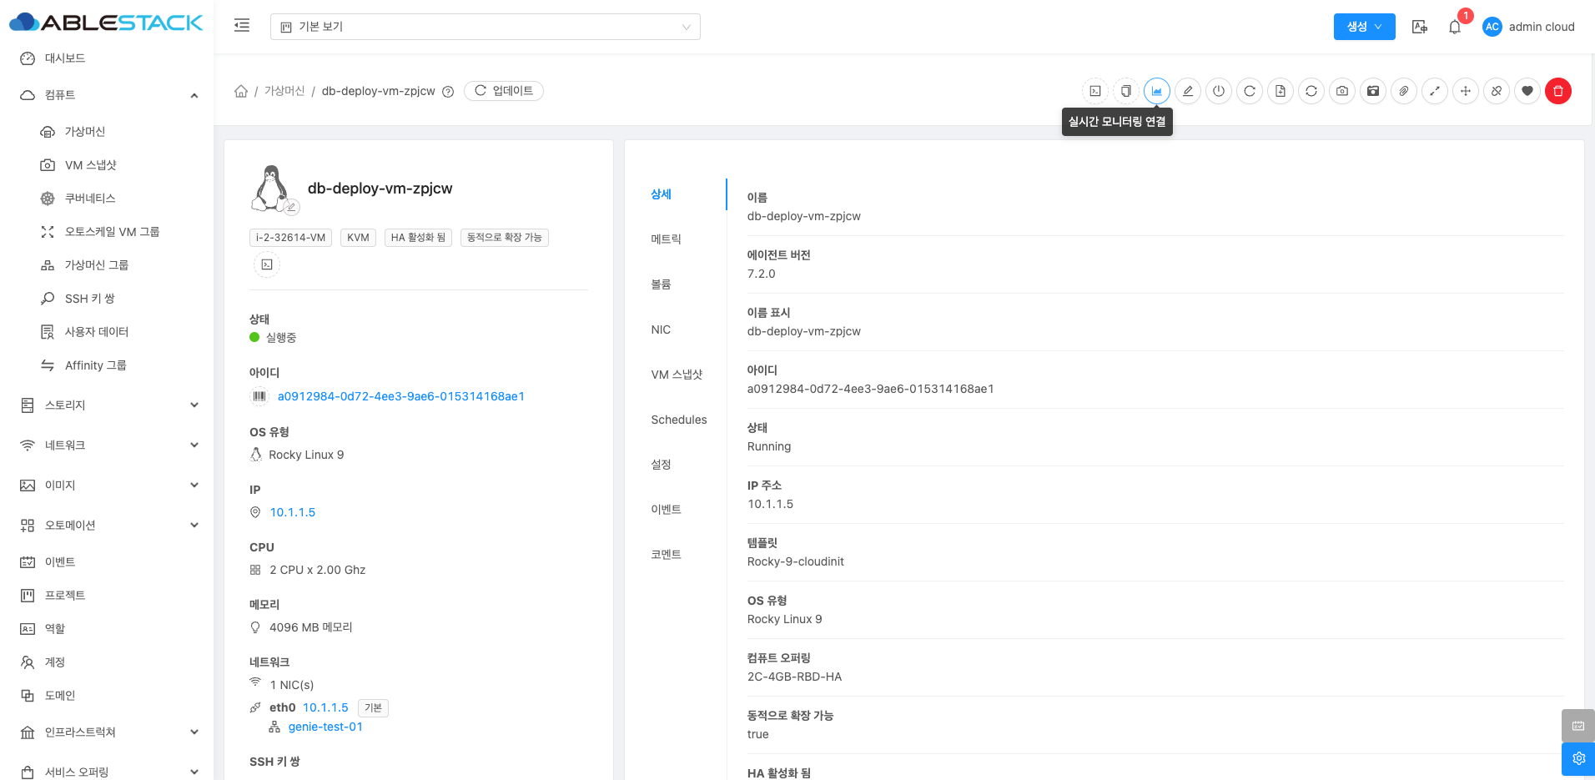Switch to the NIC tab

pos(661,330)
